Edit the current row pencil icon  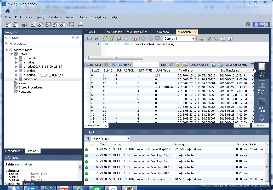(171, 65)
